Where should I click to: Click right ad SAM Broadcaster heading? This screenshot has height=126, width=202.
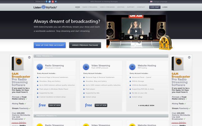pyautogui.click(x=181, y=75)
